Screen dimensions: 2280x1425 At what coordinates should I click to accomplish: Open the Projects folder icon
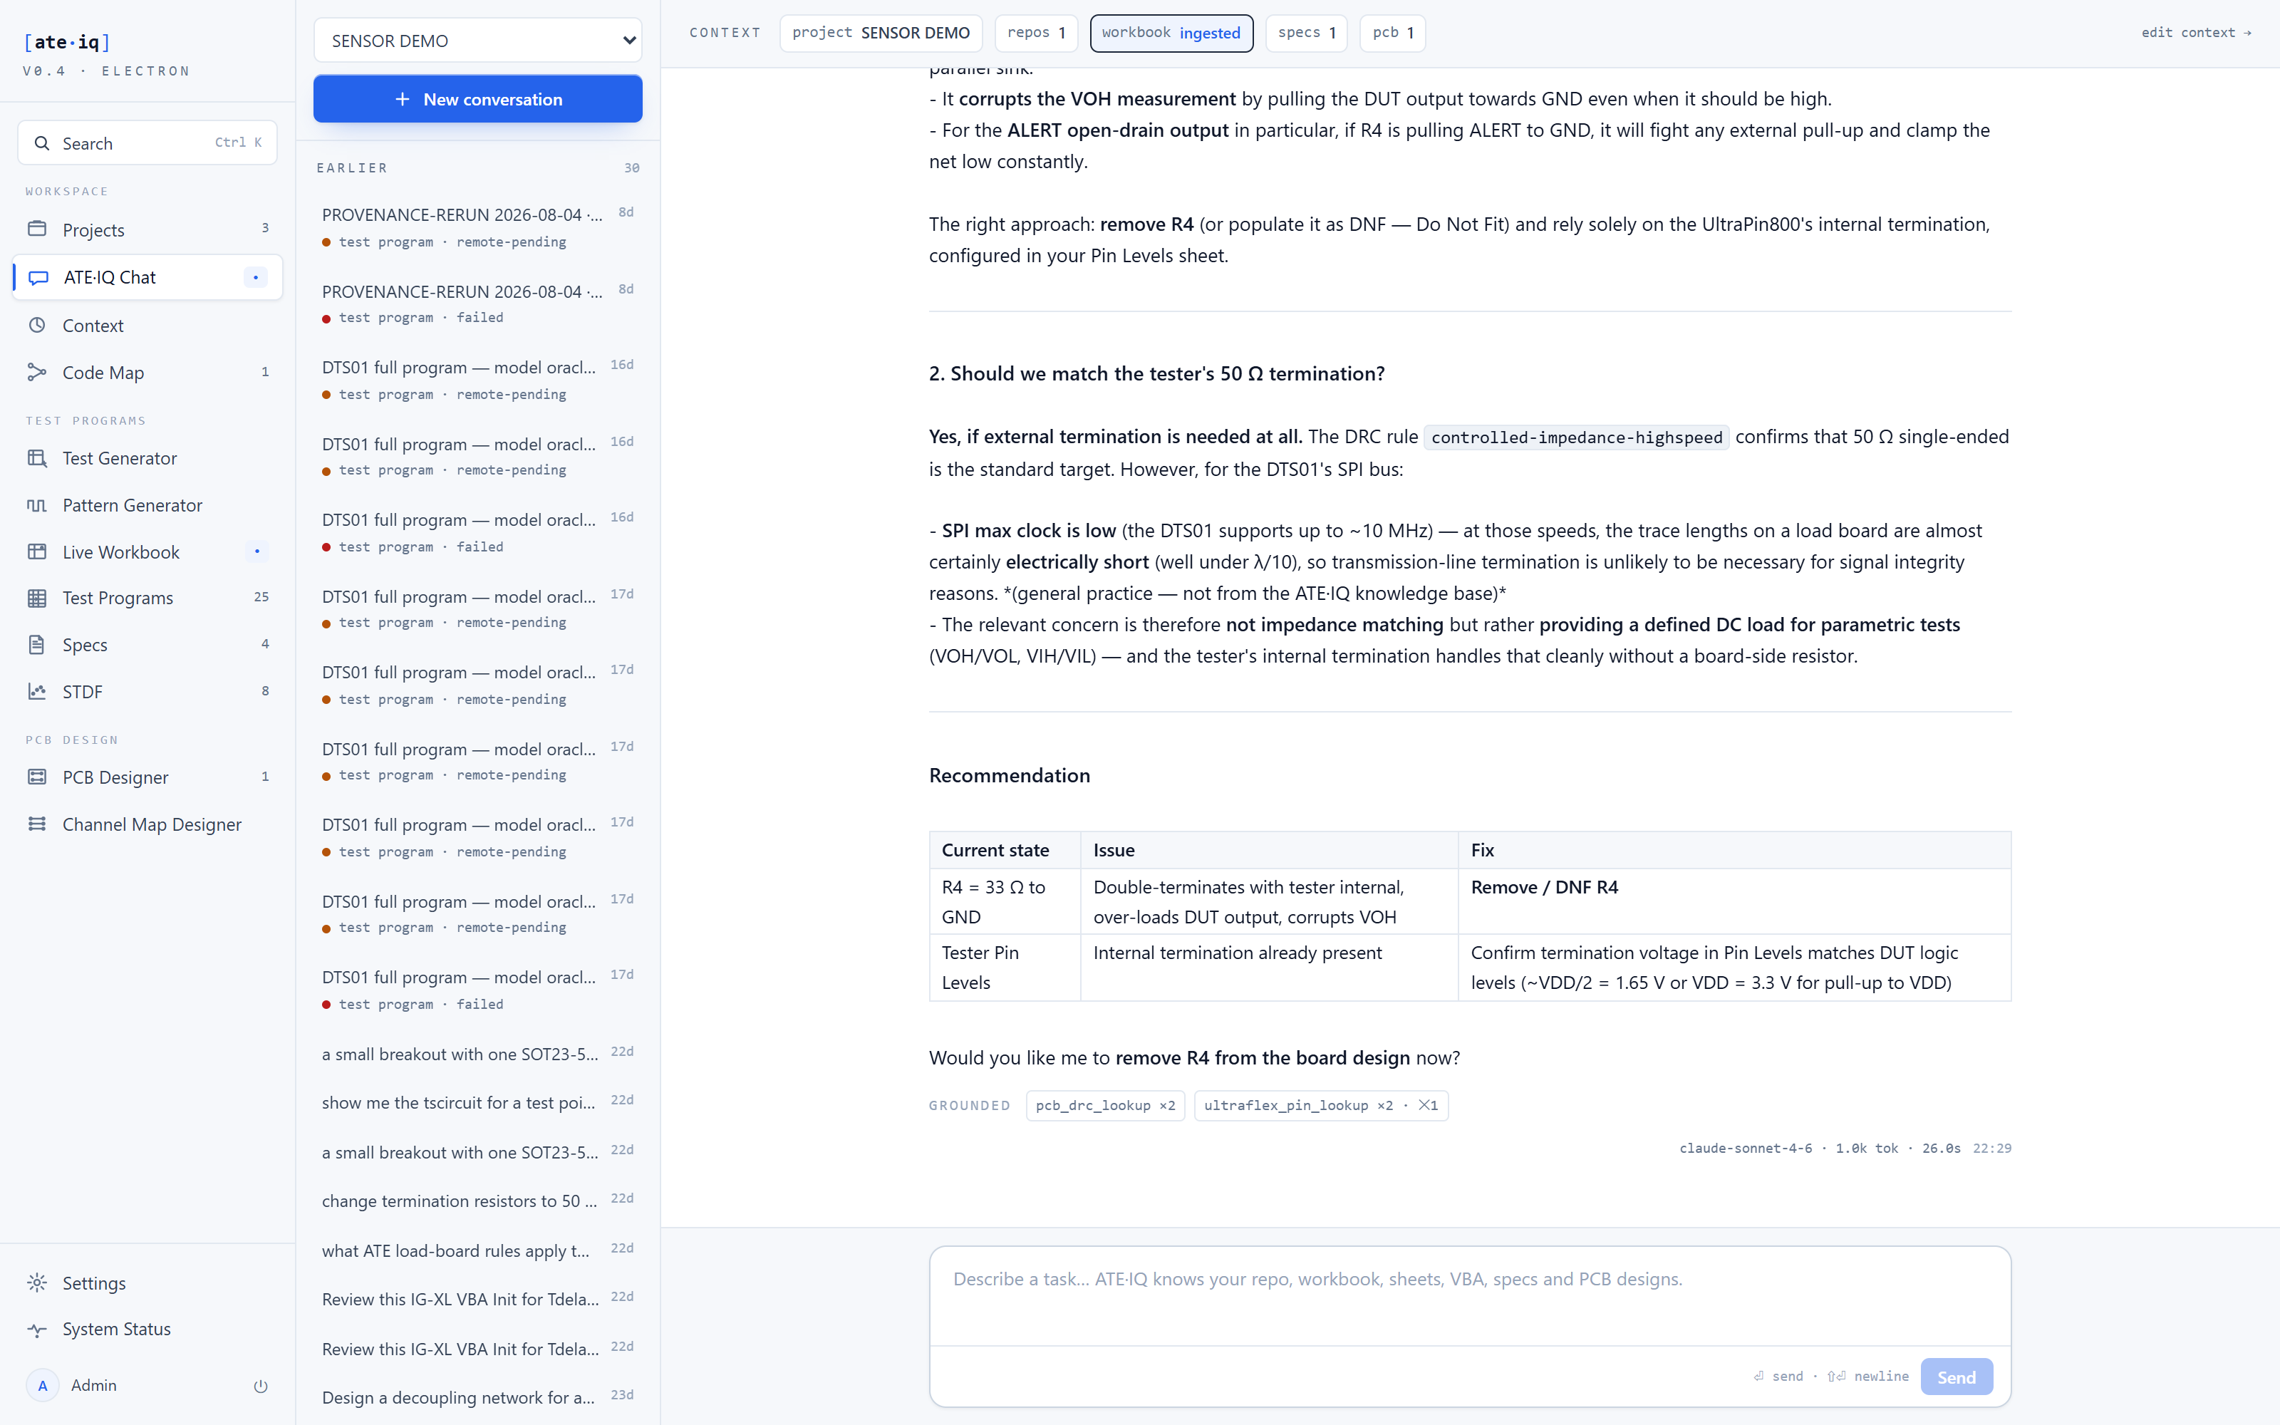[37, 229]
